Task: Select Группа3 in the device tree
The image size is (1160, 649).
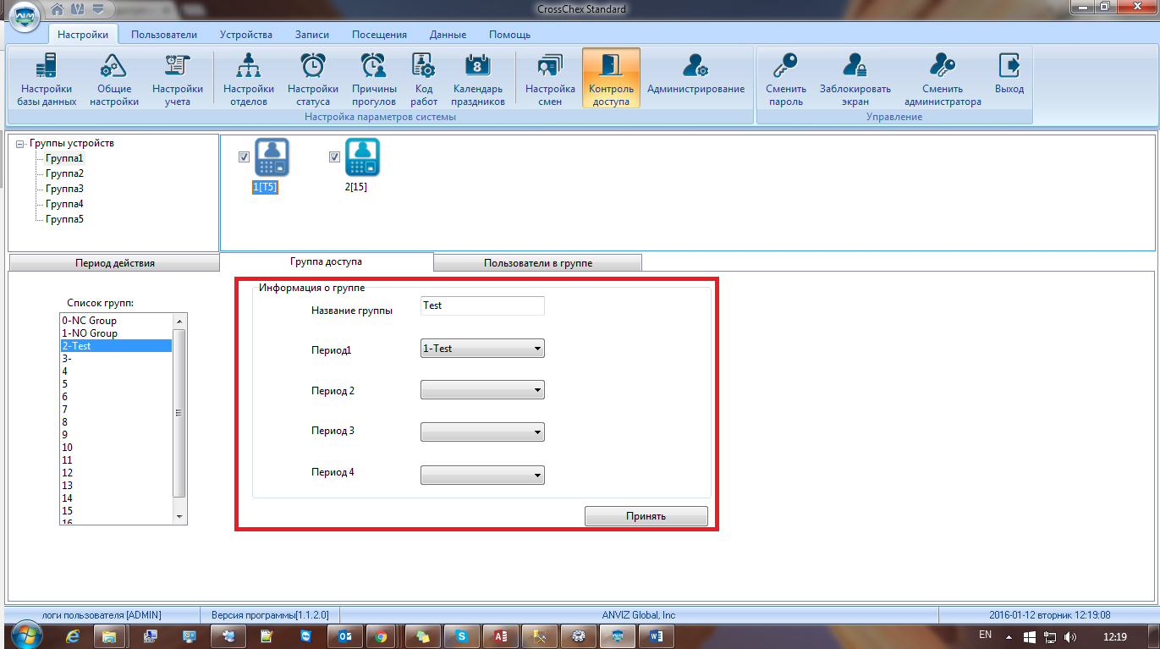Action: coord(64,189)
